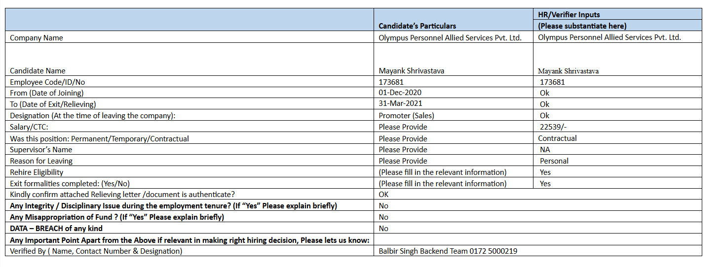Click the Supervisor's Name NA value
722x267 pixels.
point(545,149)
